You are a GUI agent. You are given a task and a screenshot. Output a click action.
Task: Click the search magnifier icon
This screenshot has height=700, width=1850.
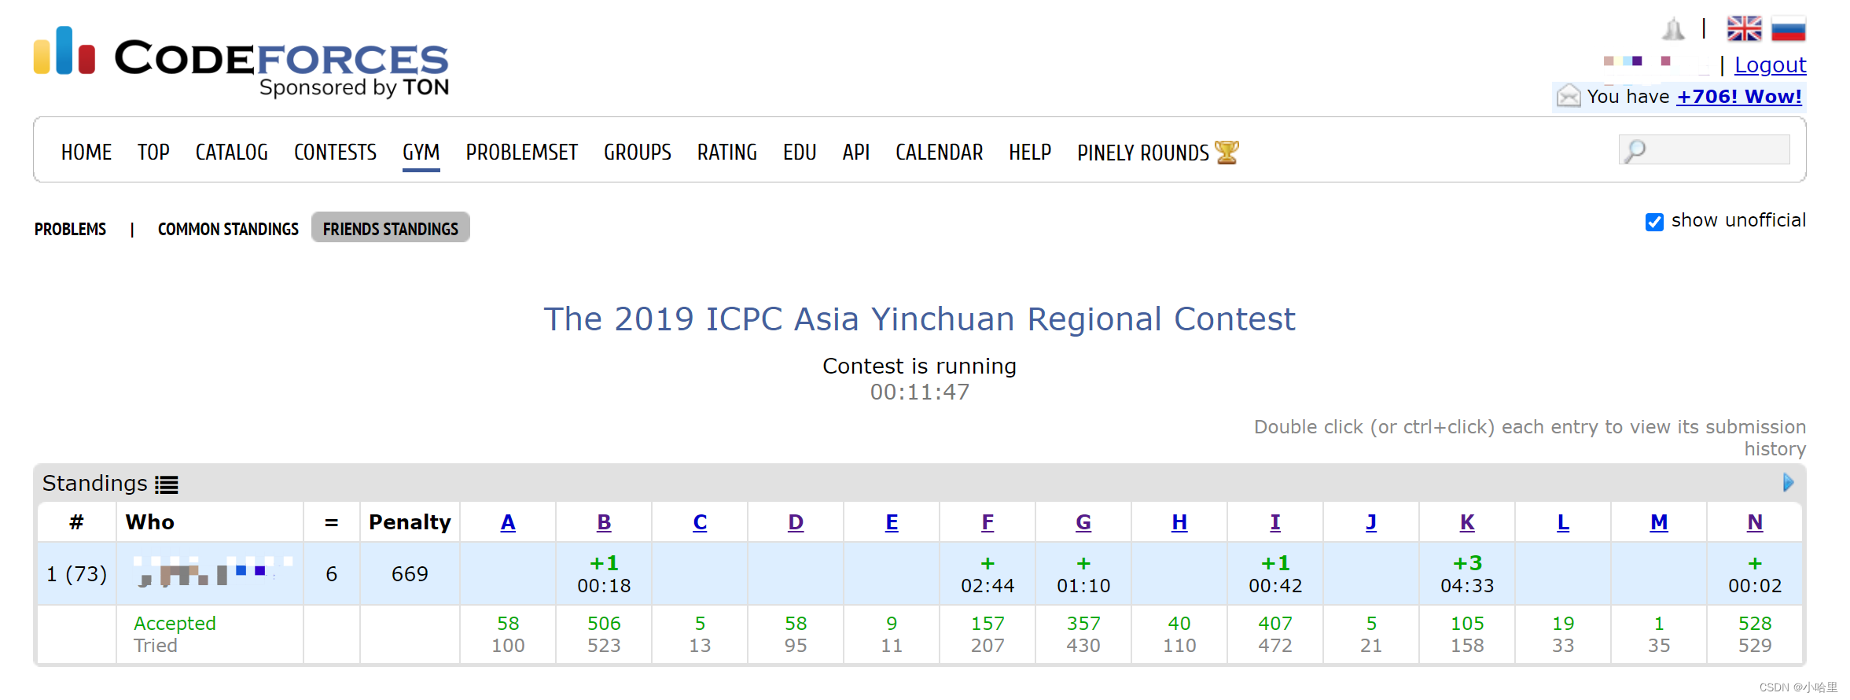(1635, 150)
